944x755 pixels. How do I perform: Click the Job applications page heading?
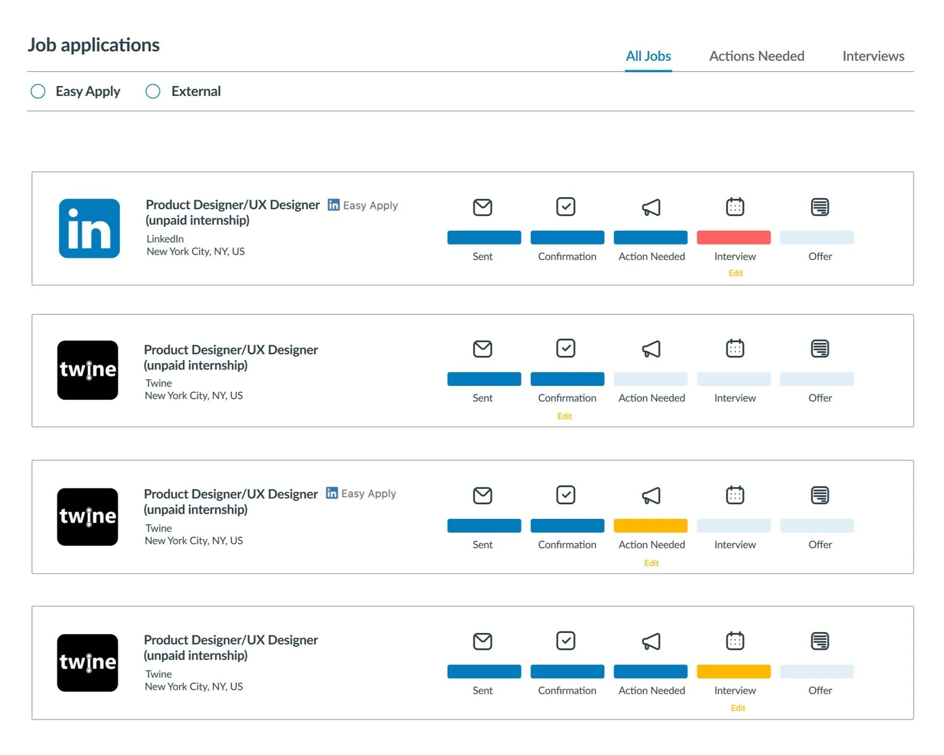click(94, 45)
